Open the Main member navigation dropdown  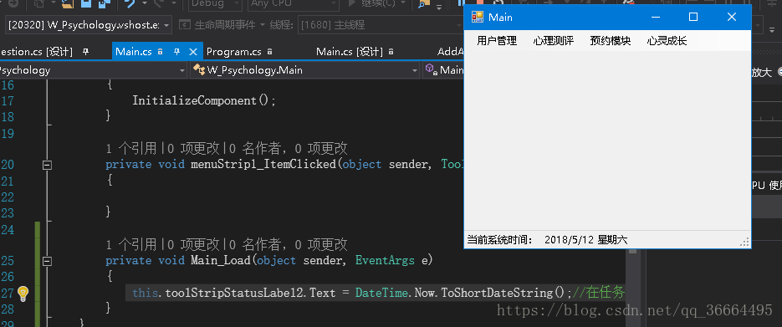(x=443, y=70)
